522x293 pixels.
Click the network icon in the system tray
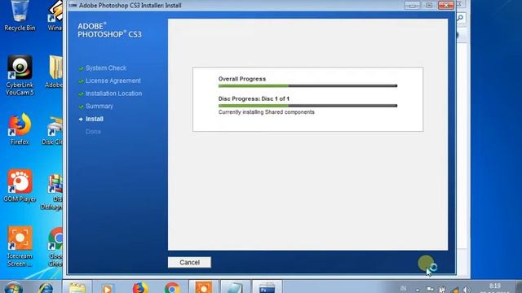(454, 290)
